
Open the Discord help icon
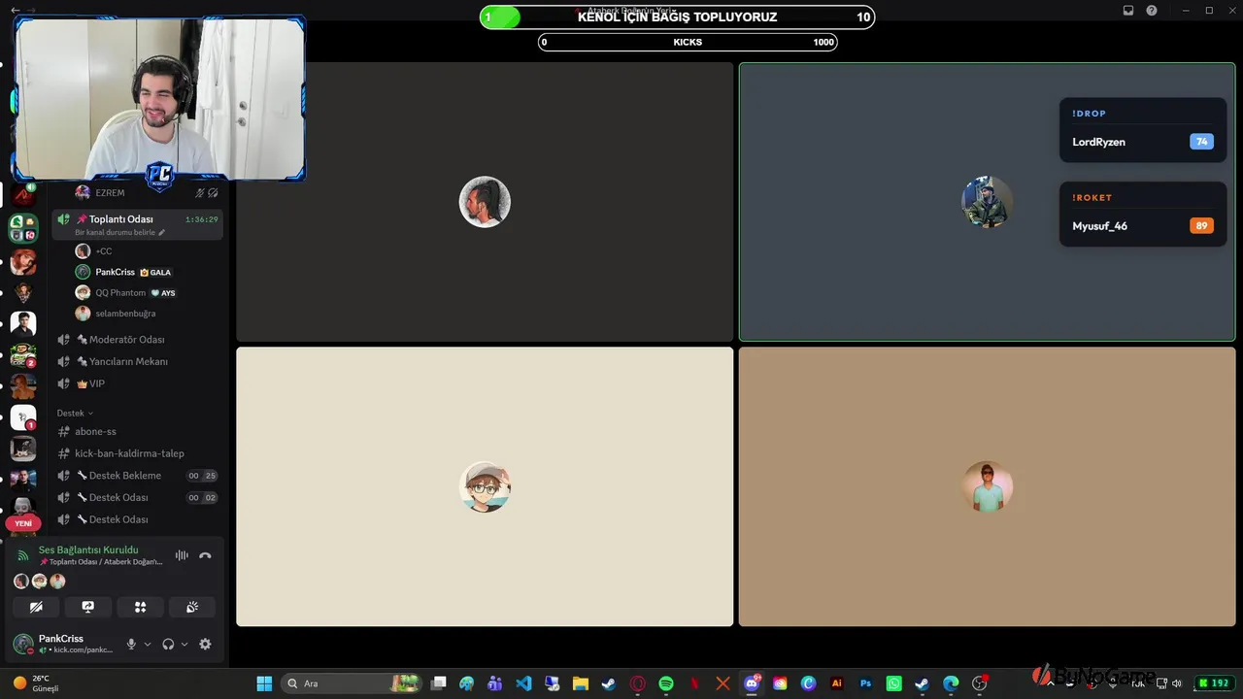[1152, 10]
